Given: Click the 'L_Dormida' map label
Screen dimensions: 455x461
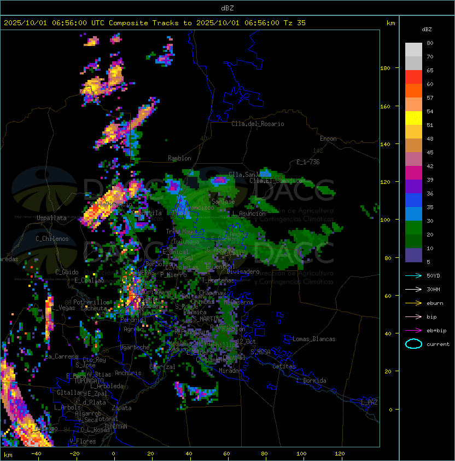Looking at the screenshot, I should pyautogui.click(x=311, y=381).
